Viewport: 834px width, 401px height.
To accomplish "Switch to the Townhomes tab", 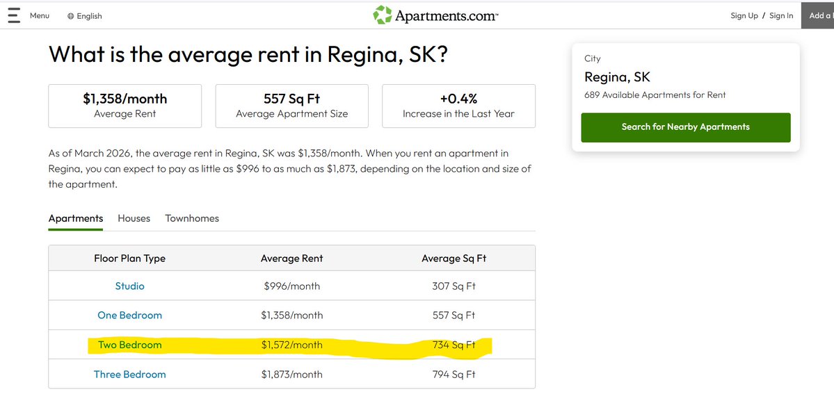I will (192, 218).
